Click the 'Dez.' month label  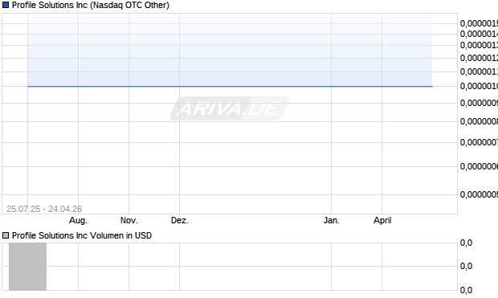(180, 220)
